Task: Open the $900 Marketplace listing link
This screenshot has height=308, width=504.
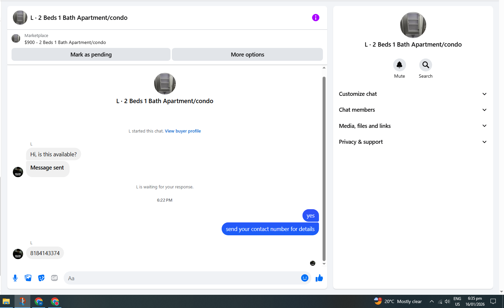Action: tap(65, 42)
